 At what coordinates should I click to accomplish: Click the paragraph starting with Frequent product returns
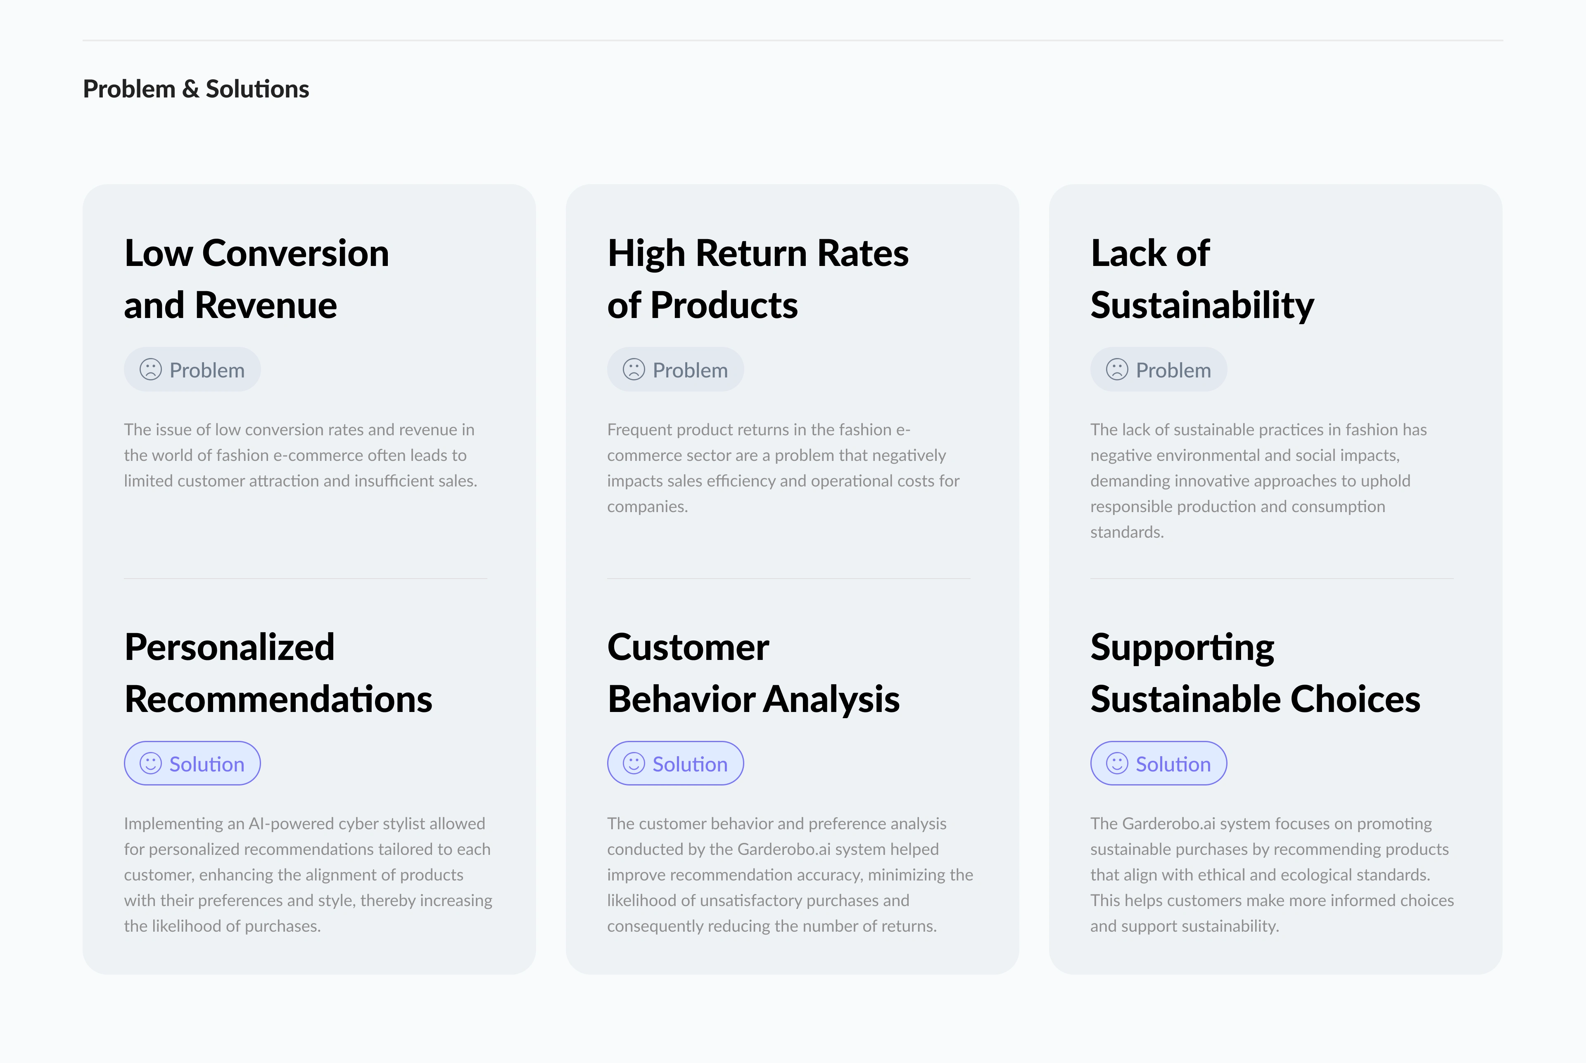point(783,468)
